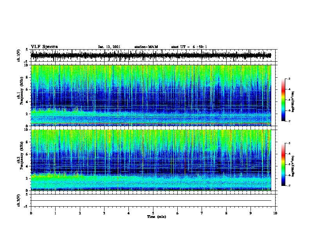Viewport: 310px width, 239px height.
Task: Click the "-7" label on ch.2 color scale
Action: click(288, 185)
